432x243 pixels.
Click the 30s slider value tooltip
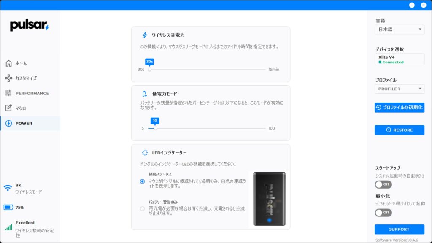pyautogui.click(x=150, y=62)
